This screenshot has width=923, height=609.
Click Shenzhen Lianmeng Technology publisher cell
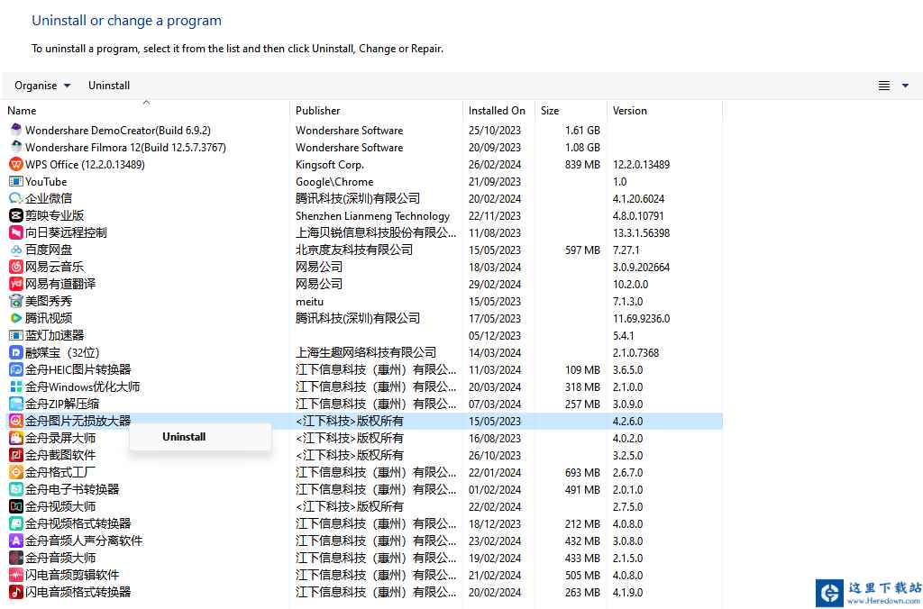pos(372,216)
